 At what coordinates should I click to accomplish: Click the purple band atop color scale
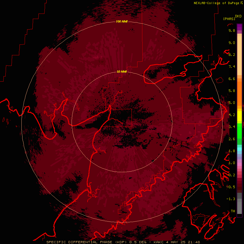click(239, 27)
